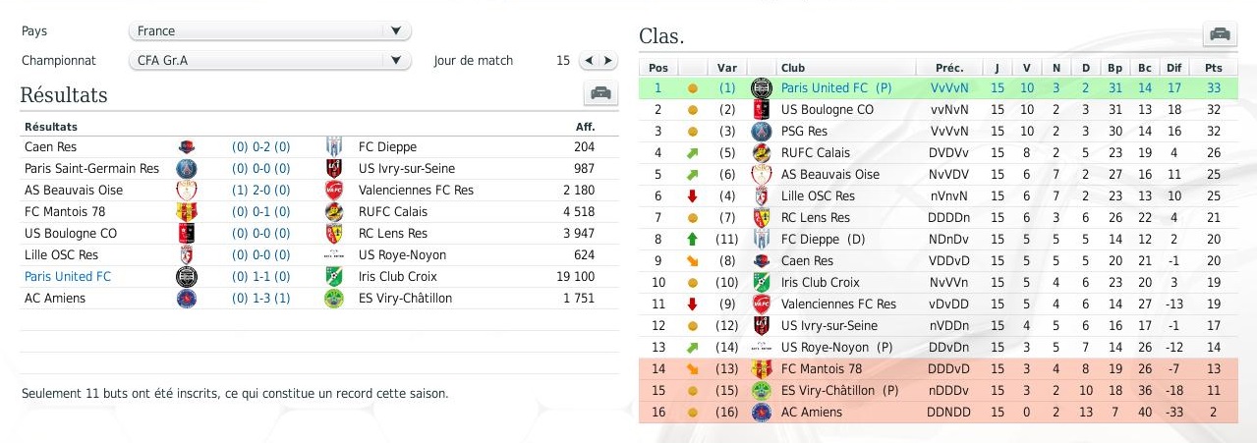Click the FC Dieppe crest in results

[334, 147]
